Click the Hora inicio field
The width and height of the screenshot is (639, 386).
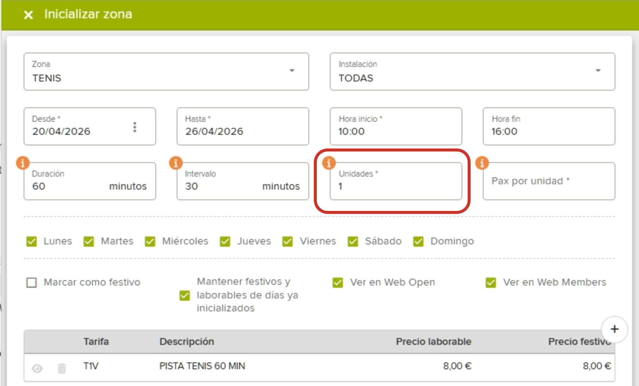[x=396, y=126]
